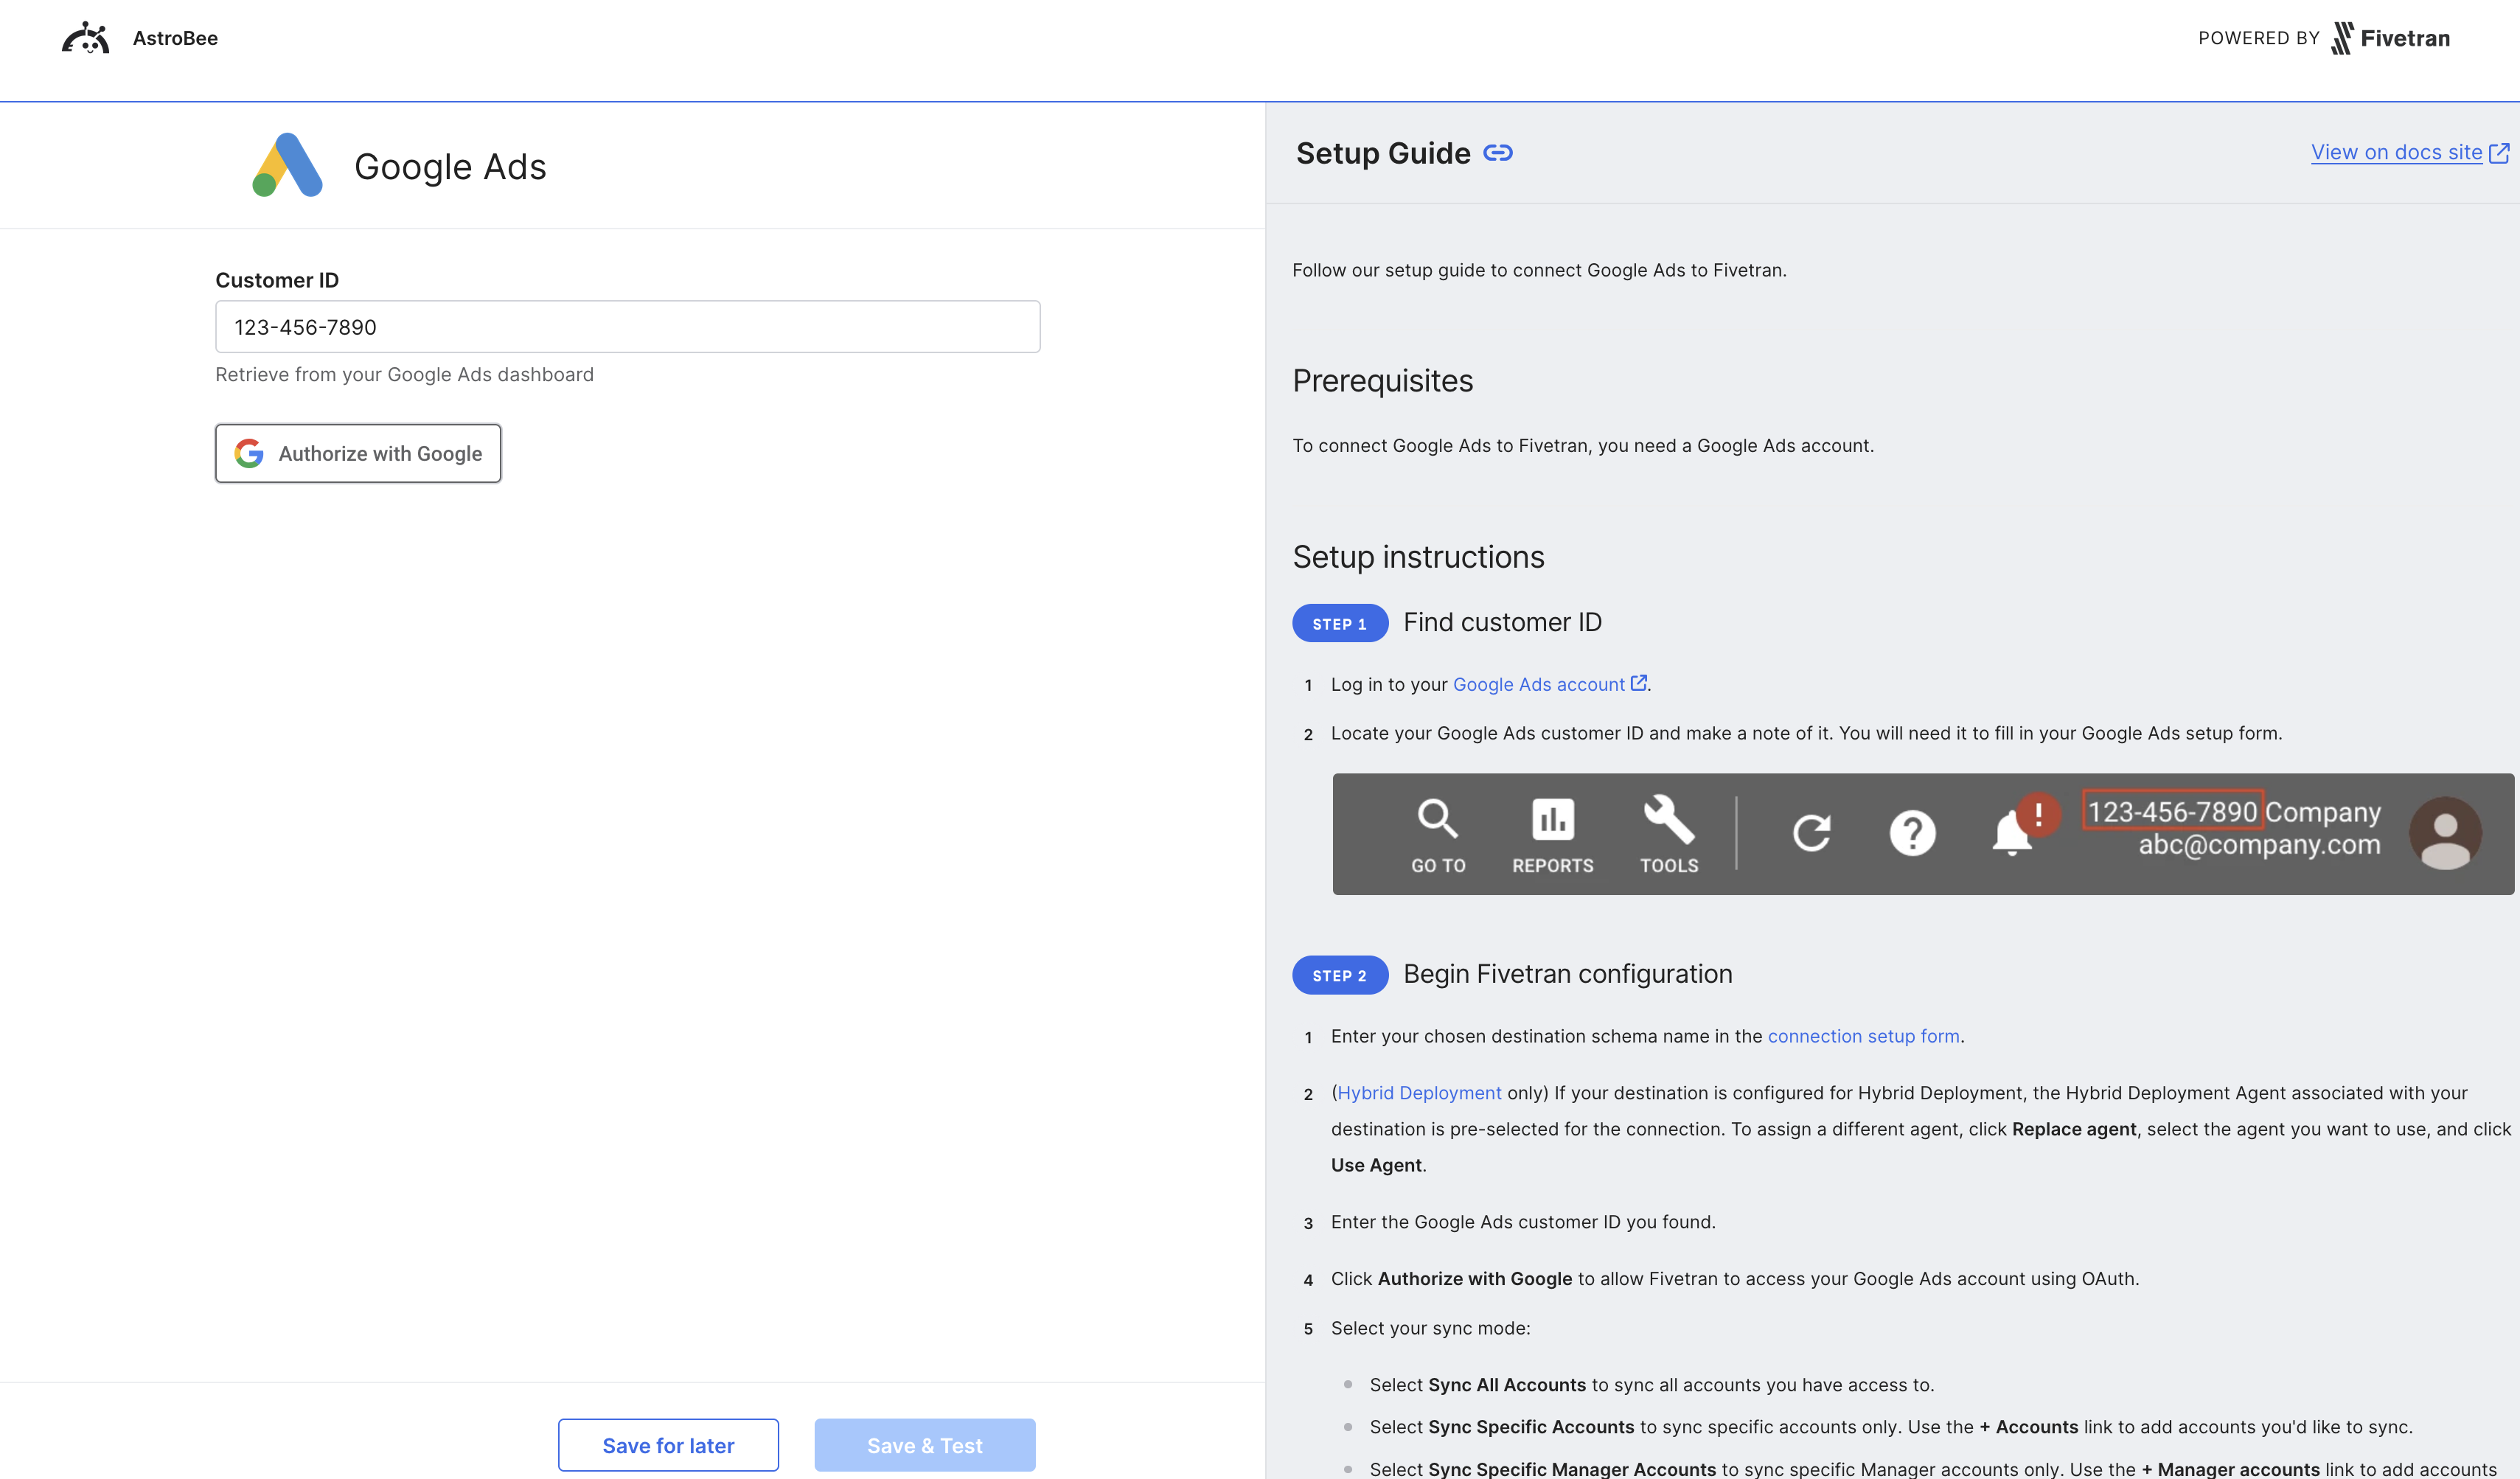Click Save & Test
Image resolution: width=2520 pixels, height=1479 pixels.
924,1444
